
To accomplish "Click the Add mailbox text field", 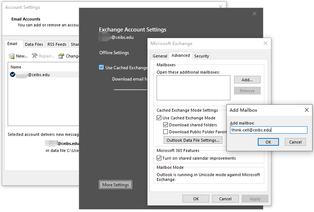I will (268, 130).
